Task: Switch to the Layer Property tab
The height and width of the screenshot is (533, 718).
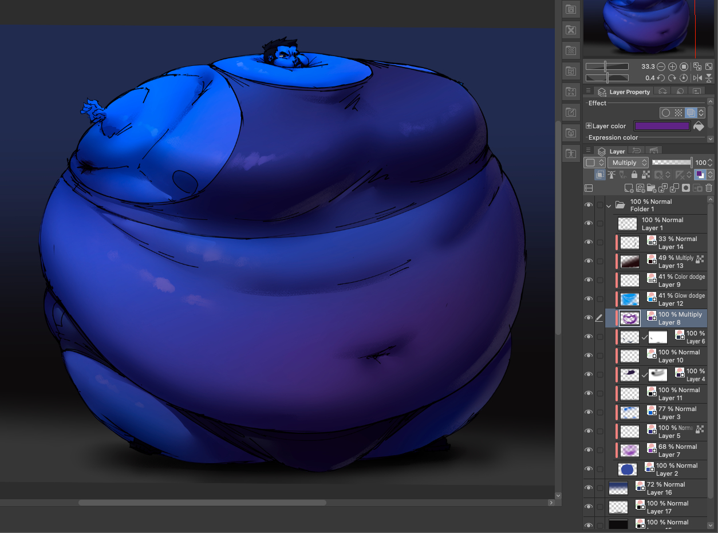Action: [624, 92]
